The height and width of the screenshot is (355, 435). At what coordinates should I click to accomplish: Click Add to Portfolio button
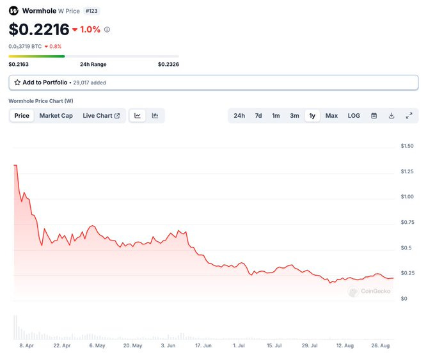tap(213, 83)
